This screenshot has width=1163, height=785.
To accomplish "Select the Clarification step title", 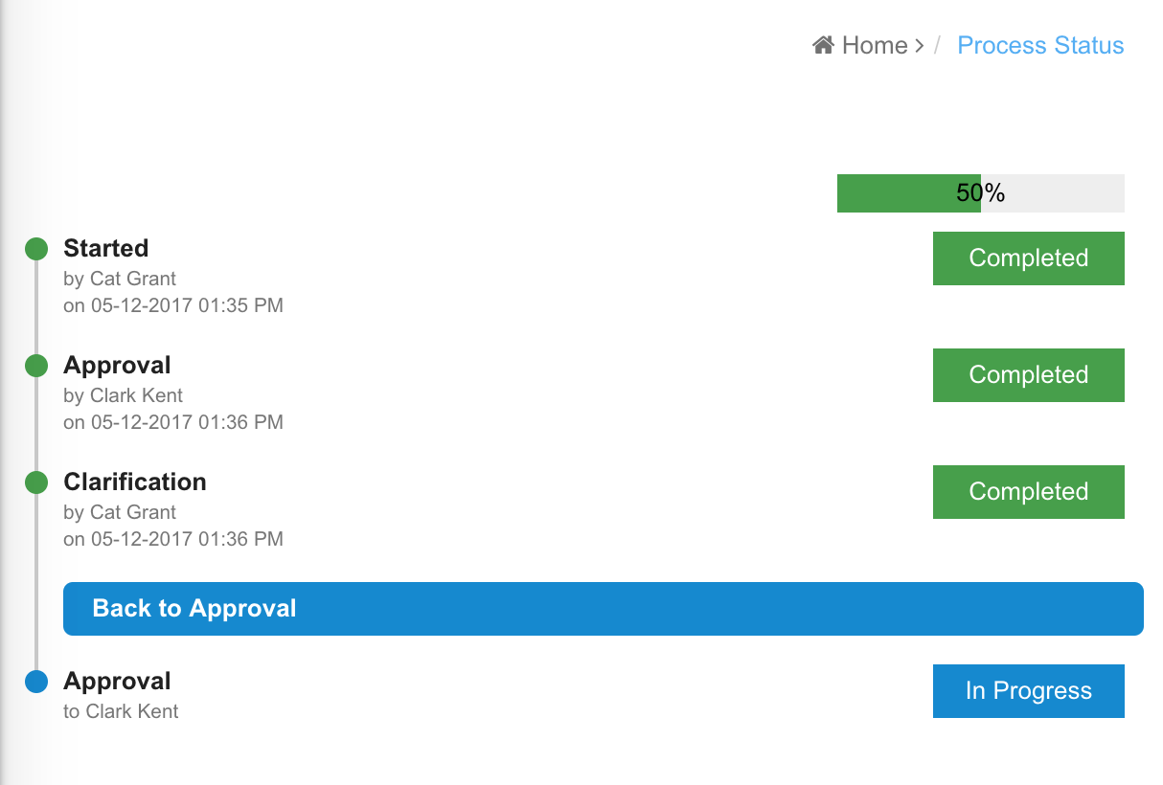I will pos(135,482).
